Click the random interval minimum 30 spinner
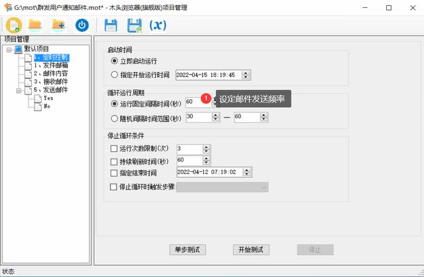This screenshot has height=277, width=424. 215,117
